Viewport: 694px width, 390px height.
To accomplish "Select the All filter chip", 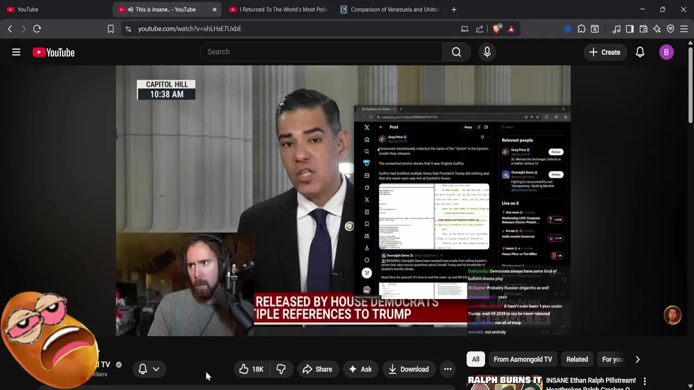I will 475,359.
